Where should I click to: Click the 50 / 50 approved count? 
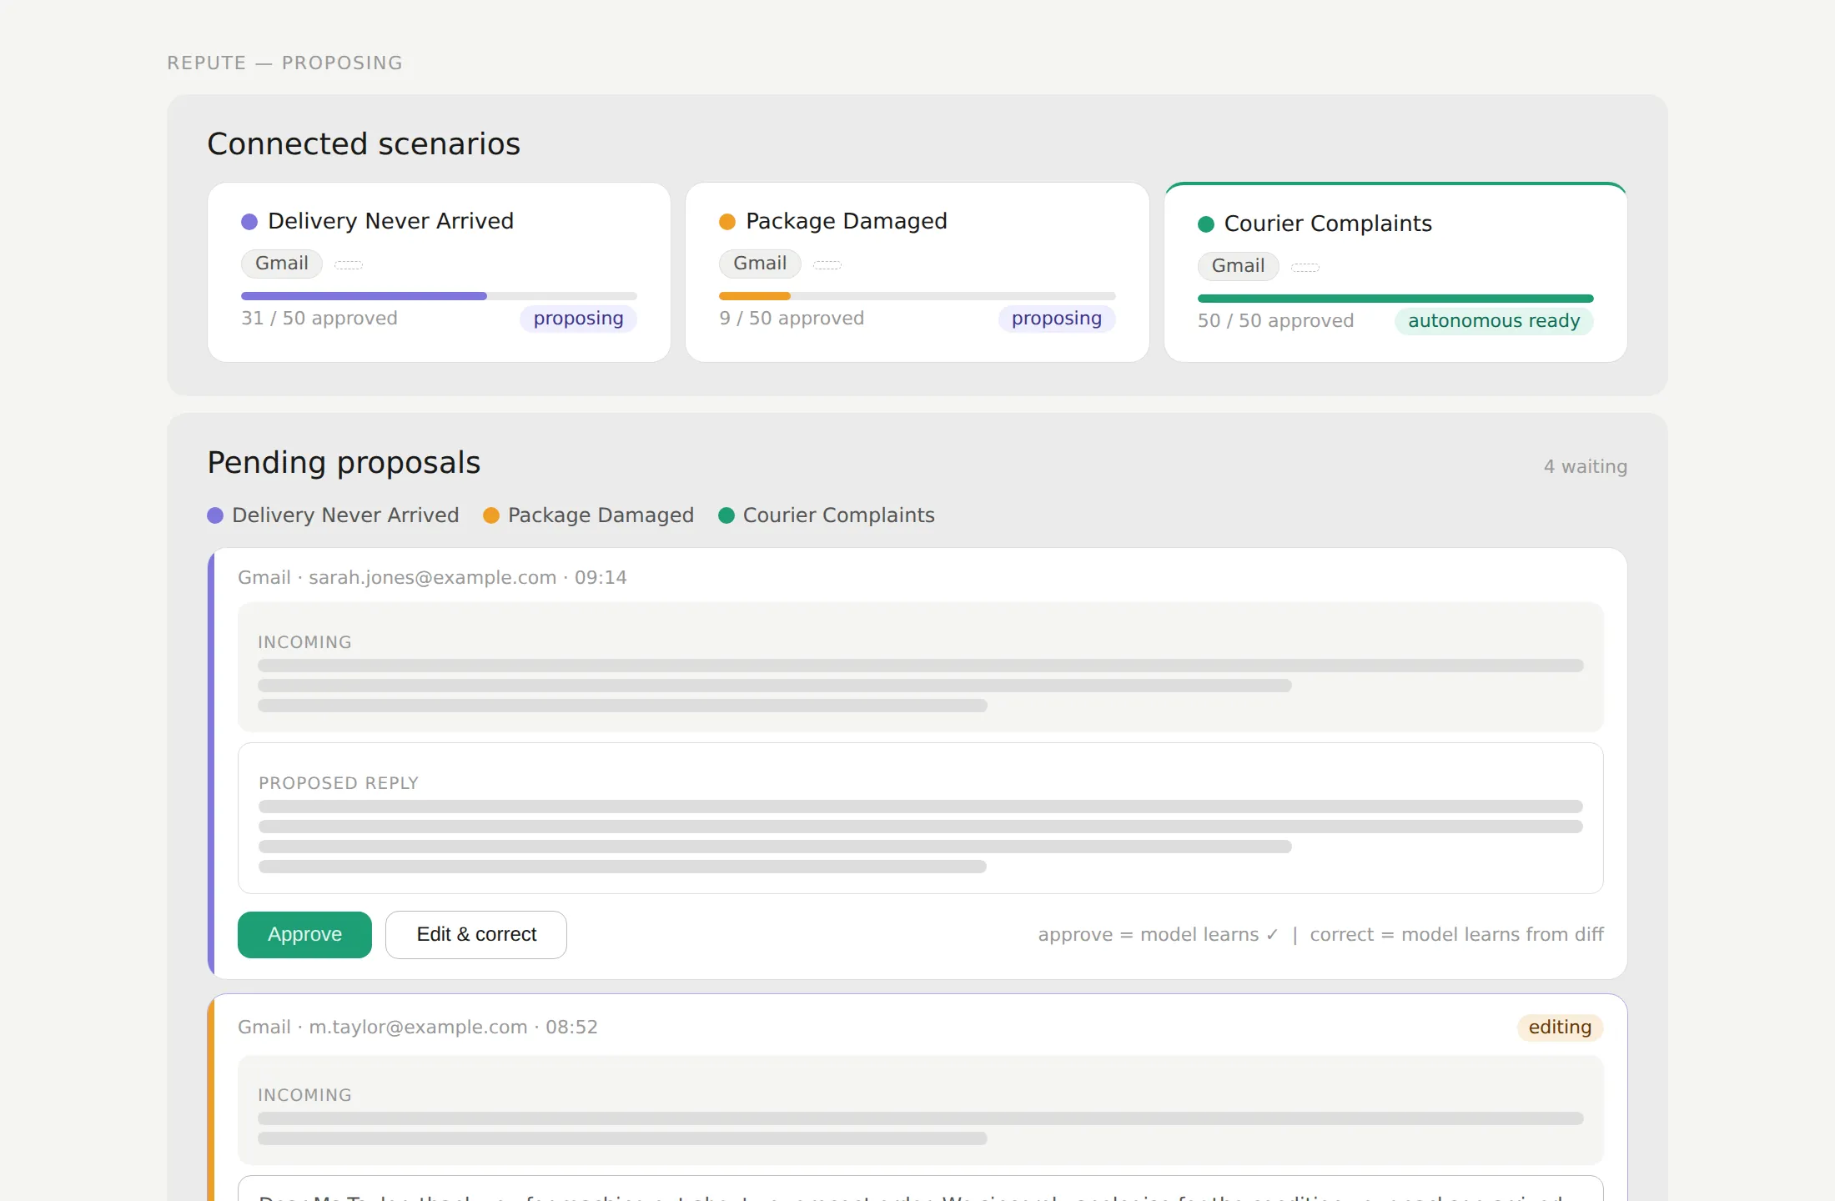(x=1275, y=321)
